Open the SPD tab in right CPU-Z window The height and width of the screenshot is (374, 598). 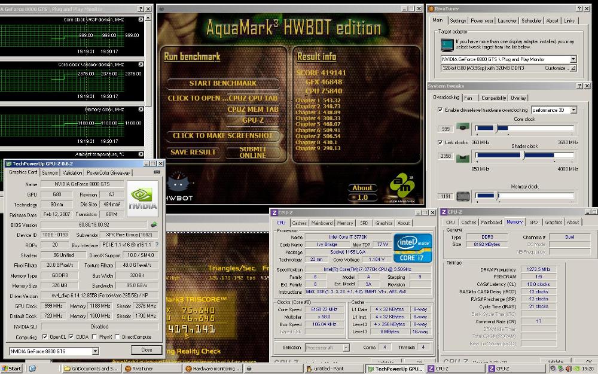point(533,222)
